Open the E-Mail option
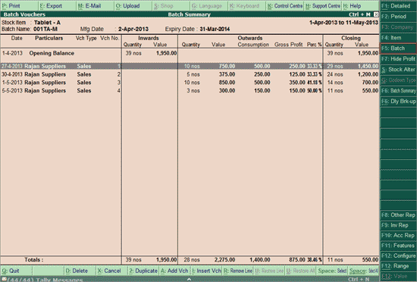Viewport: 417px width, 282px height. click(x=96, y=5)
